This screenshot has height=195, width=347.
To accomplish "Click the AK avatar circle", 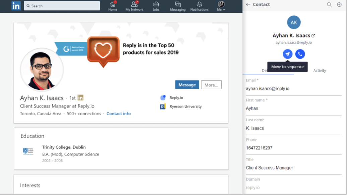I will coord(294,22).
